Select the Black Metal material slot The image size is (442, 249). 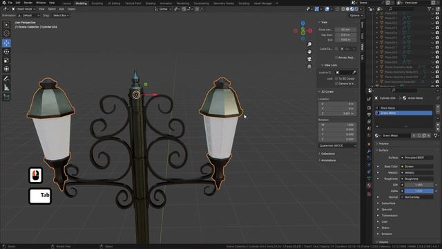tap(403, 108)
